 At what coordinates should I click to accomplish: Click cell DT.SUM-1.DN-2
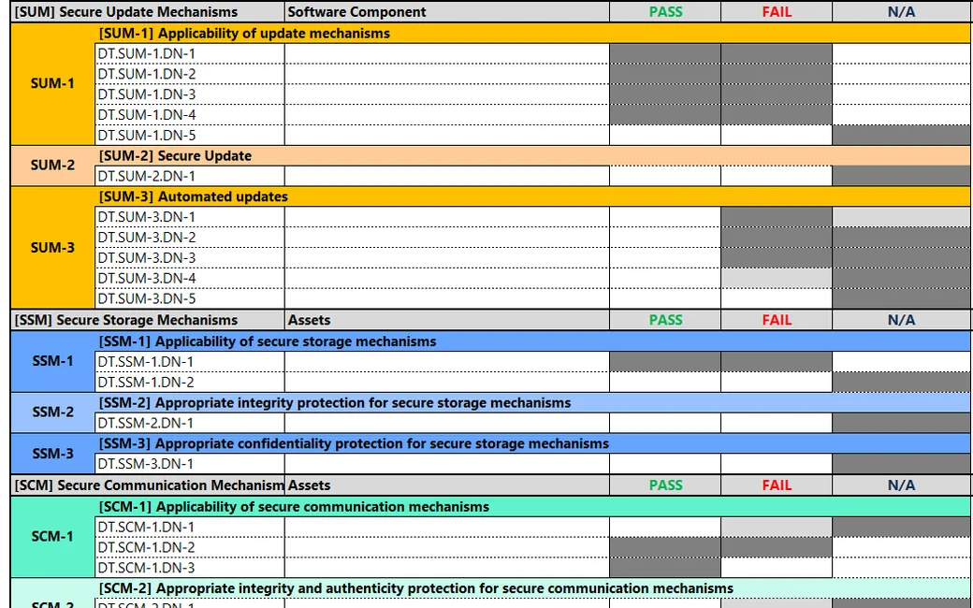190,74
